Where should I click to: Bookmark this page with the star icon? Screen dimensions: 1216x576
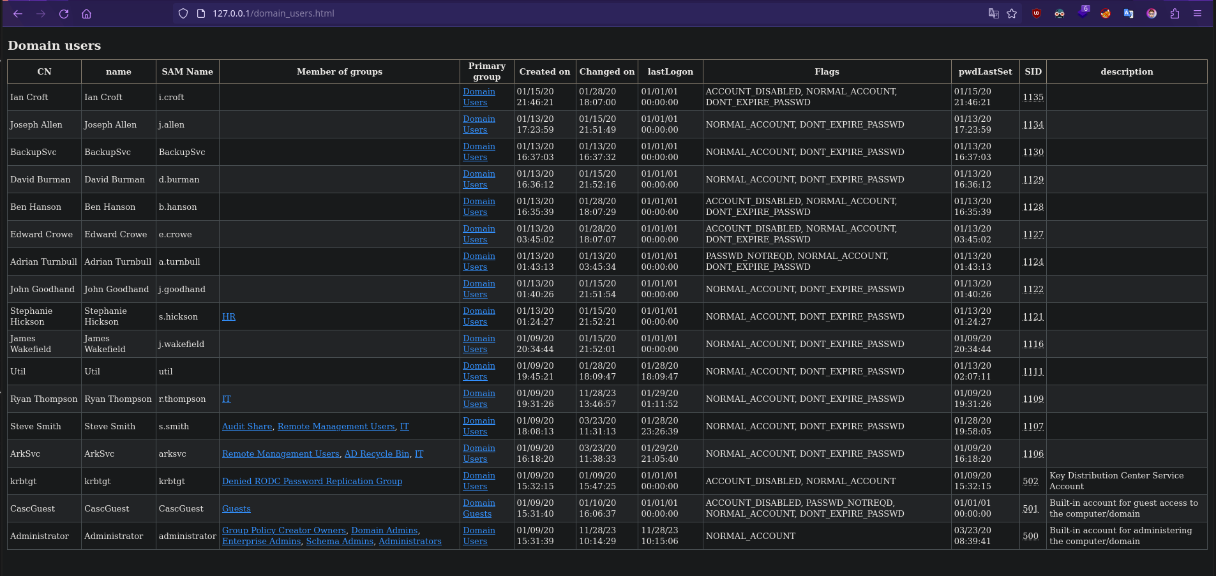[x=1012, y=13]
